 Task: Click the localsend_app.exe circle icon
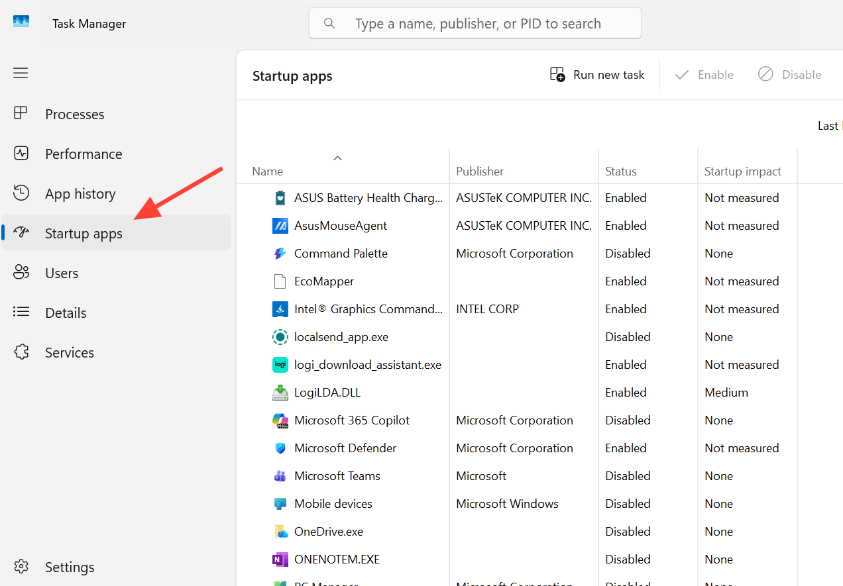pyautogui.click(x=280, y=337)
